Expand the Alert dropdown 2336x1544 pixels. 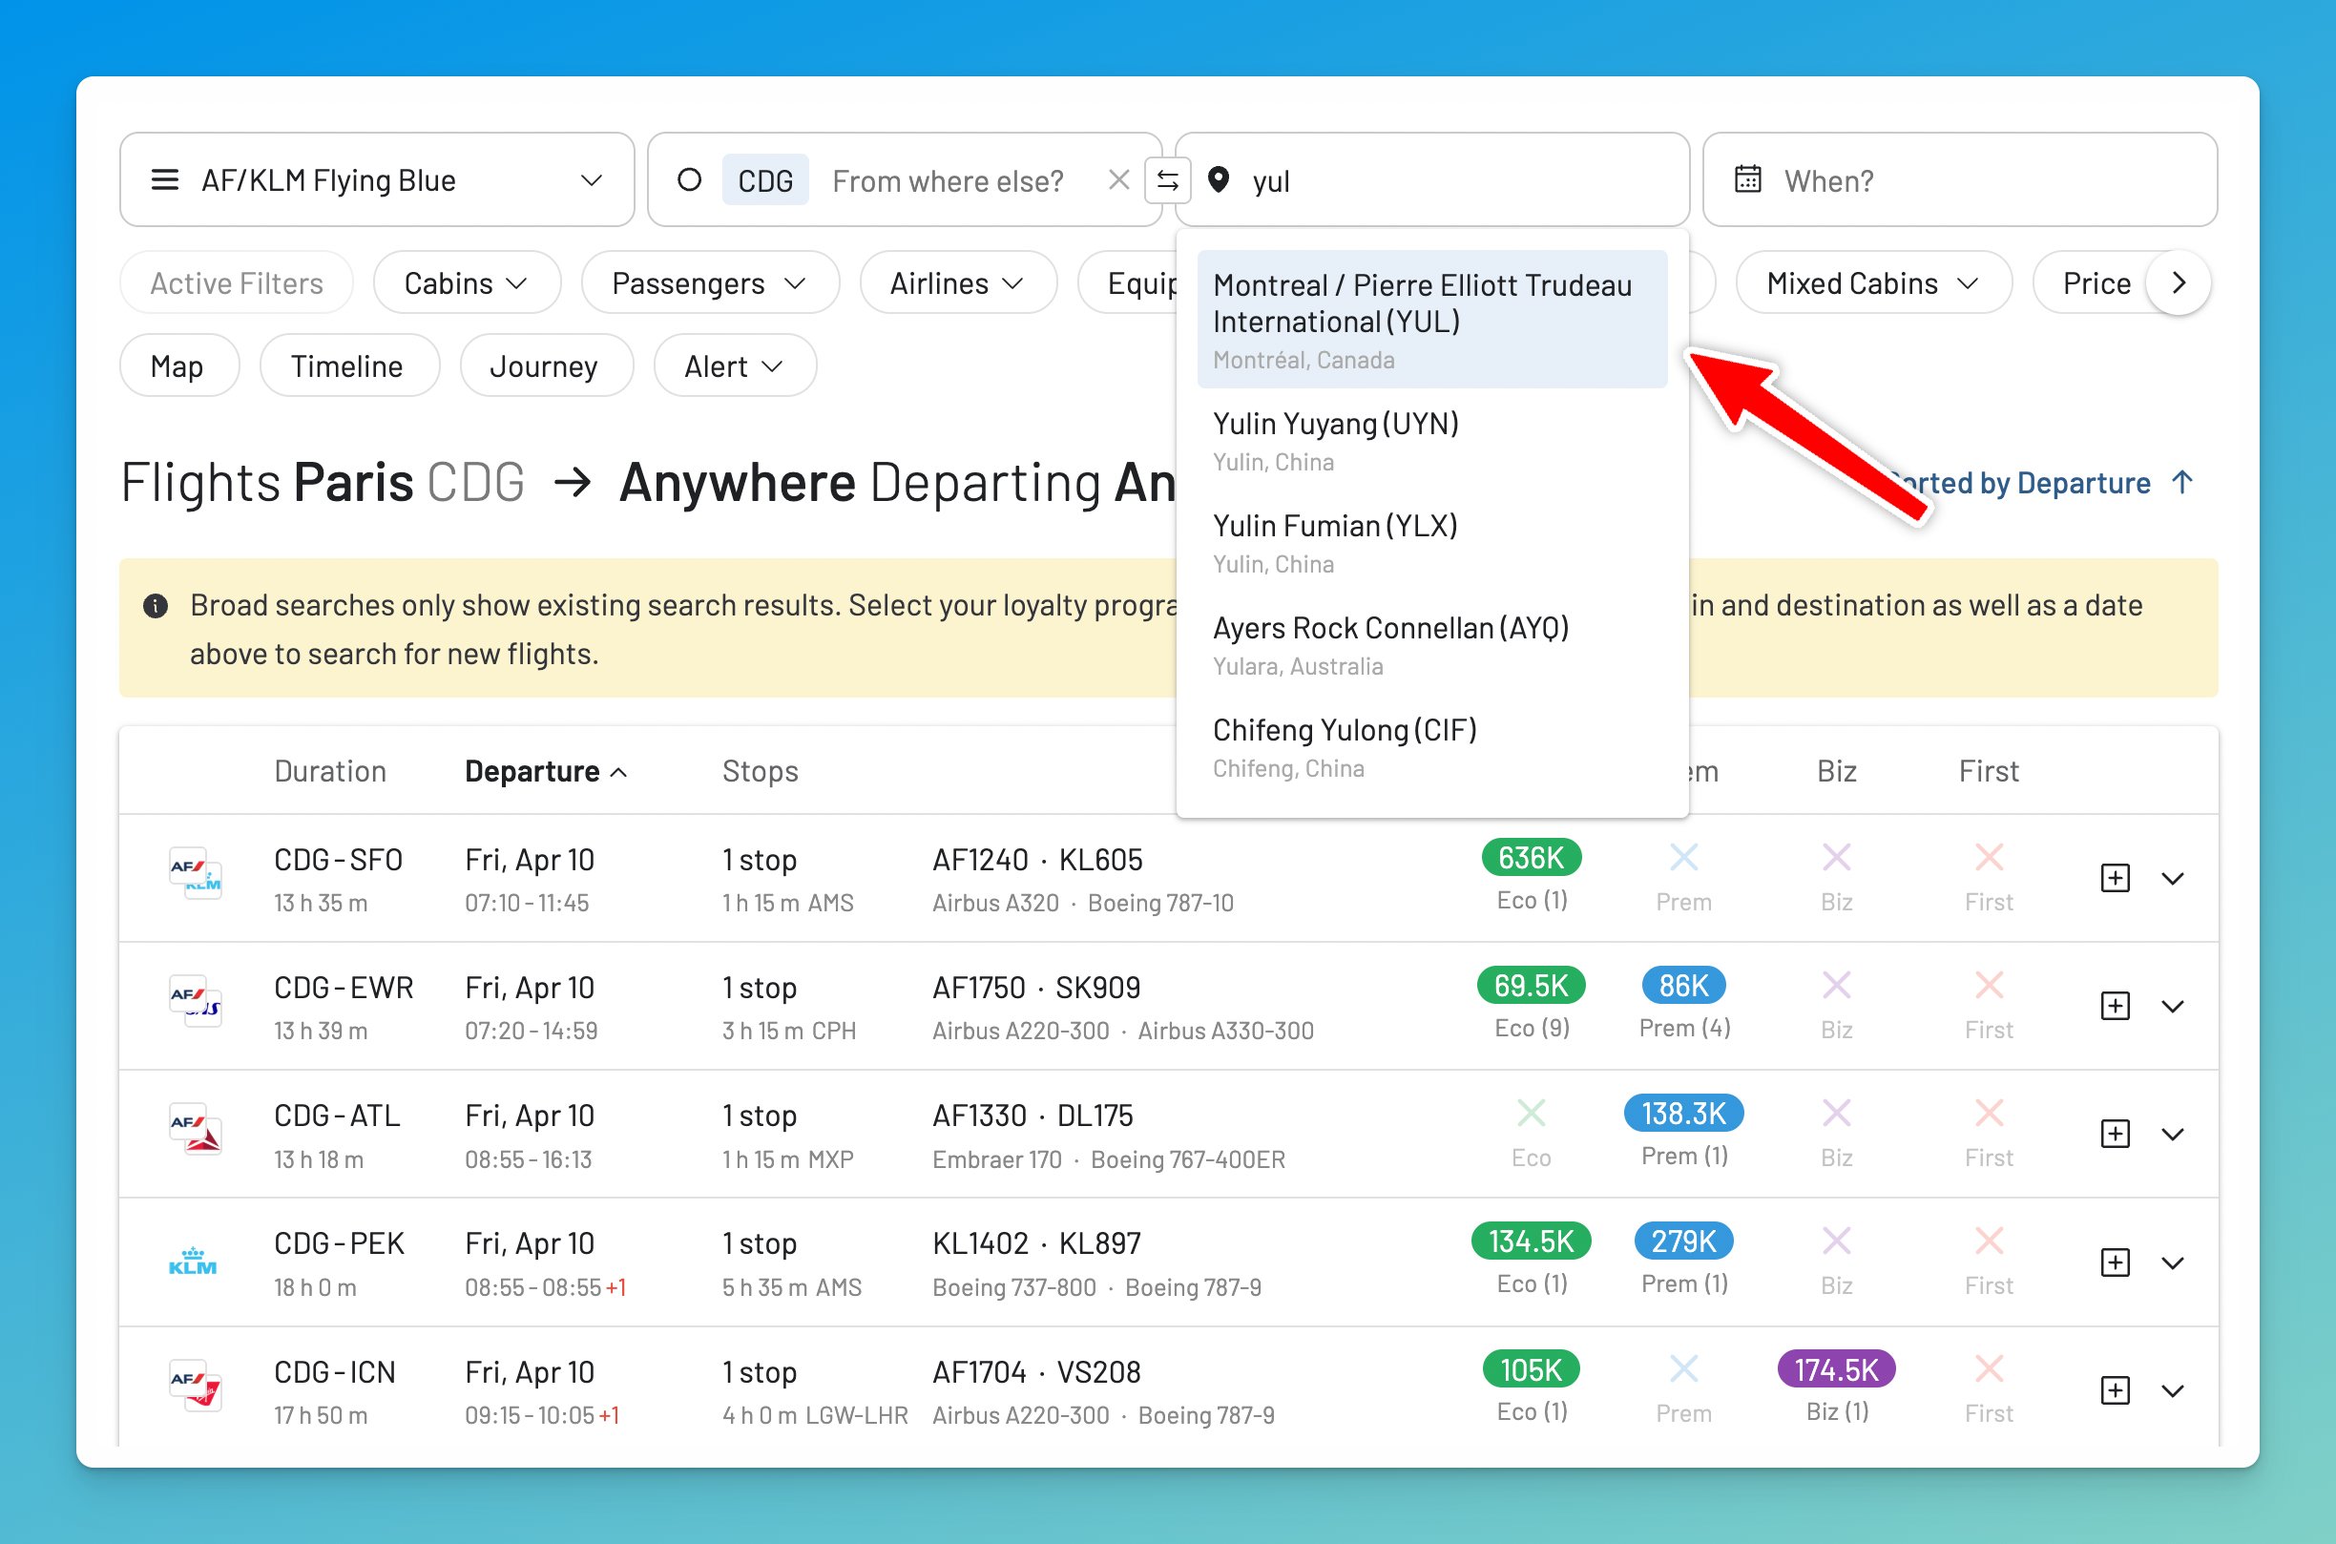click(x=733, y=365)
